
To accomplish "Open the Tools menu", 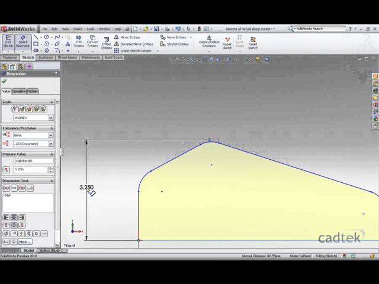I will (90, 29).
